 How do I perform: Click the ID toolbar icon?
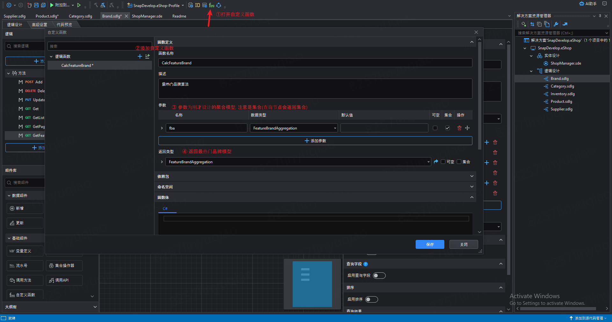tap(198, 5)
